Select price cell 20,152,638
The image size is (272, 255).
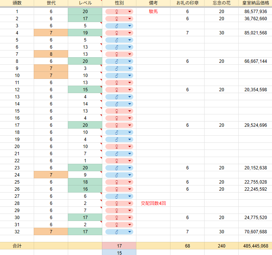tap(256, 168)
